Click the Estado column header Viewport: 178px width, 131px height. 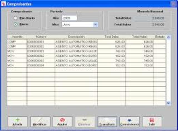tap(160, 37)
